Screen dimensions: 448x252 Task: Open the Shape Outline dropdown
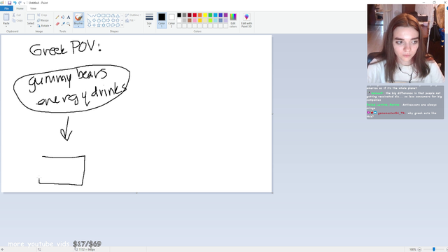133,15
